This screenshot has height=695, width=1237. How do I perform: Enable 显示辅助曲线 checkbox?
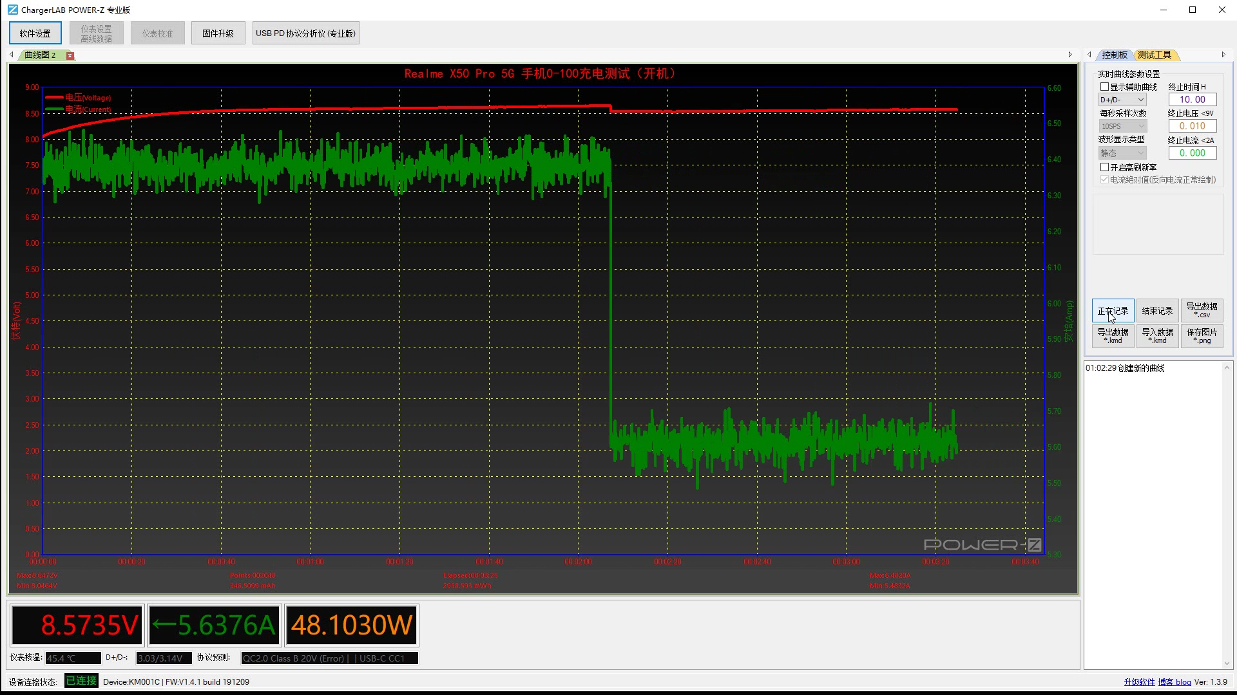pos(1104,87)
